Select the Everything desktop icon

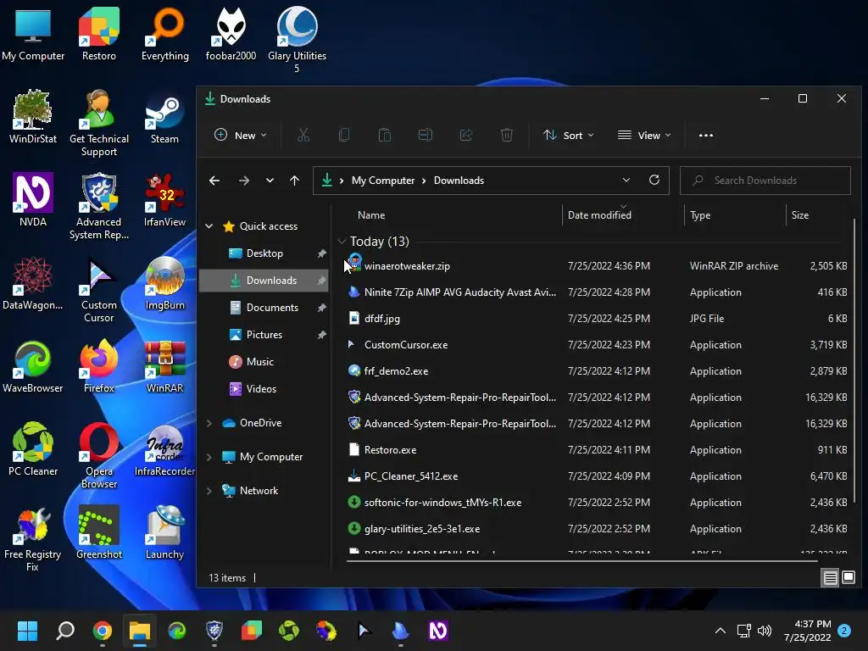click(x=164, y=34)
